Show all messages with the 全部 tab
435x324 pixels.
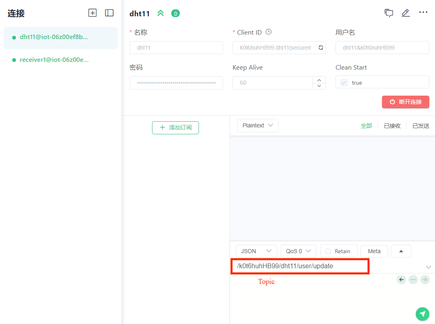pos(366,126)
